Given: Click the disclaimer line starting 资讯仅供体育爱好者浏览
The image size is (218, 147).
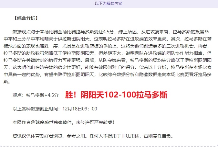Looking at the screenshot, I should [x=93, y=136].
